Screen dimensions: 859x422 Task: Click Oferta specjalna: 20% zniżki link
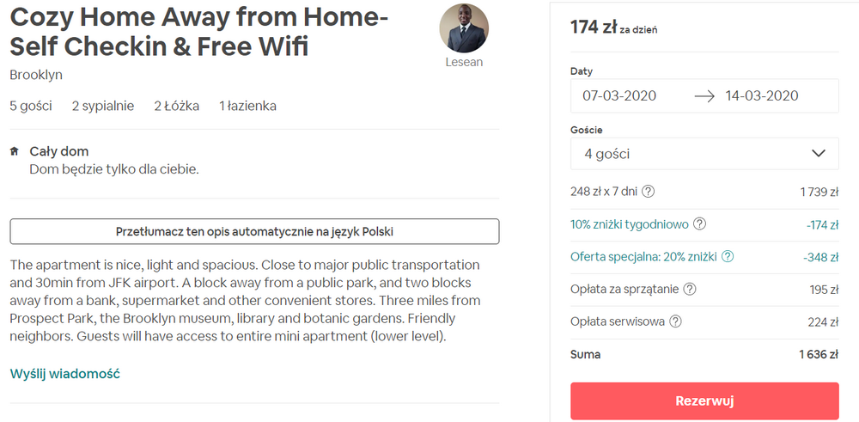644,257
